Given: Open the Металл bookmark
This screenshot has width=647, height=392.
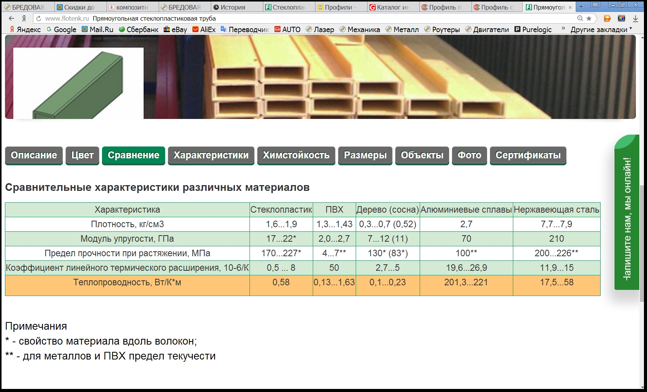Looking at the screenshot, I should (x=402, y=29).
